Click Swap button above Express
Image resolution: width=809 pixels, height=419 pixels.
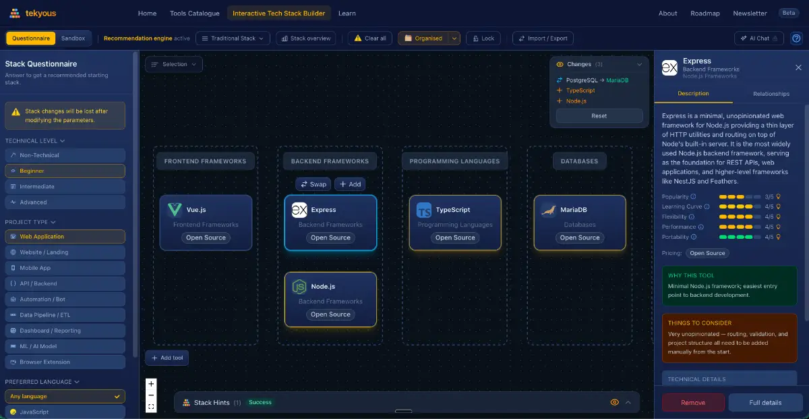tap(313, 184)
